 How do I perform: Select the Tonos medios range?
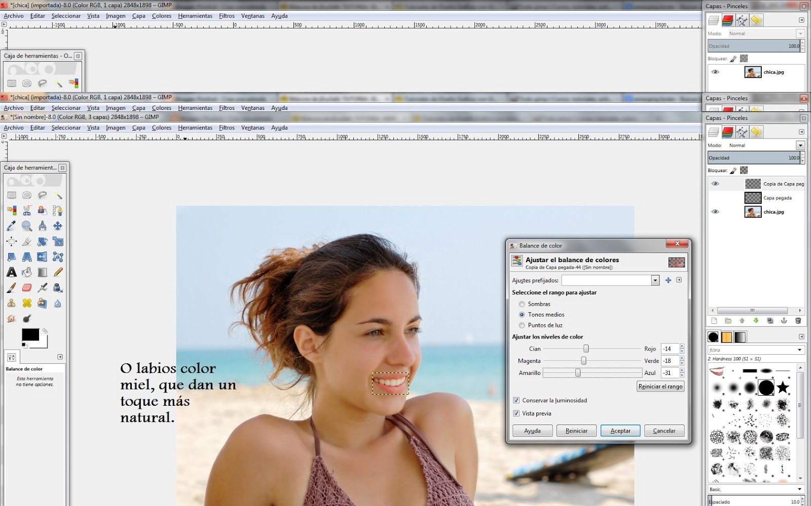click(x=522, y=315)
